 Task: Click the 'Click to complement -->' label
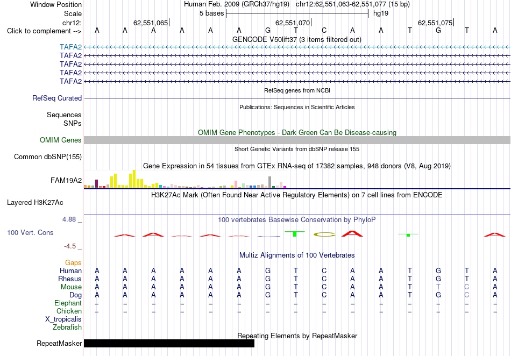click(44, 31)
